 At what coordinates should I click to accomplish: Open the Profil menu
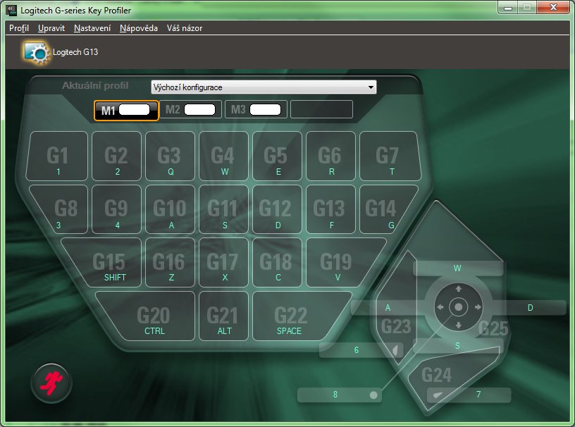click(x=19, y=28)
